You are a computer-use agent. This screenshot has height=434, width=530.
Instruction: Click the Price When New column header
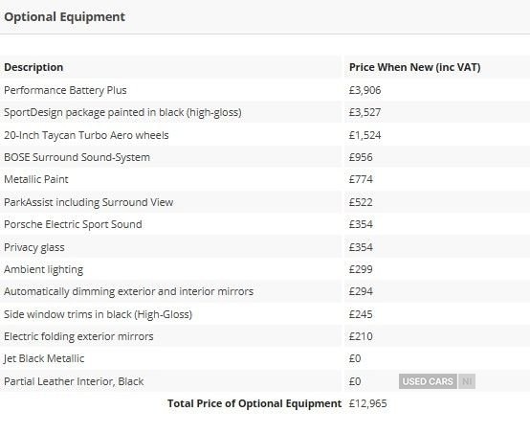415,67
